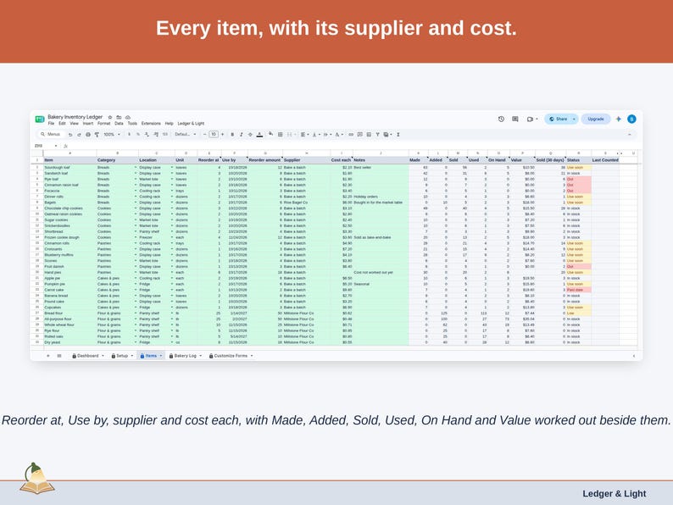
Task: Open the Extensions menu
Action: coord(151,123)
